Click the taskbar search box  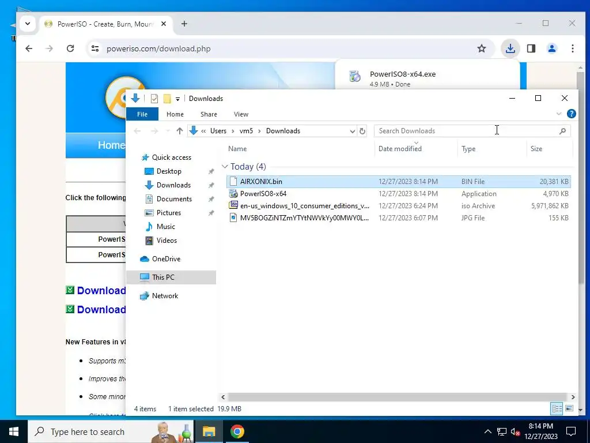(x=111, y=431)
